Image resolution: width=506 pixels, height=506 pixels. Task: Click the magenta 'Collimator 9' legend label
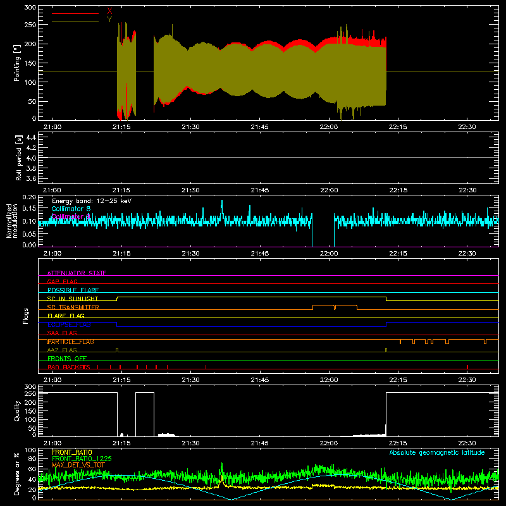click(x=71, y=216)
